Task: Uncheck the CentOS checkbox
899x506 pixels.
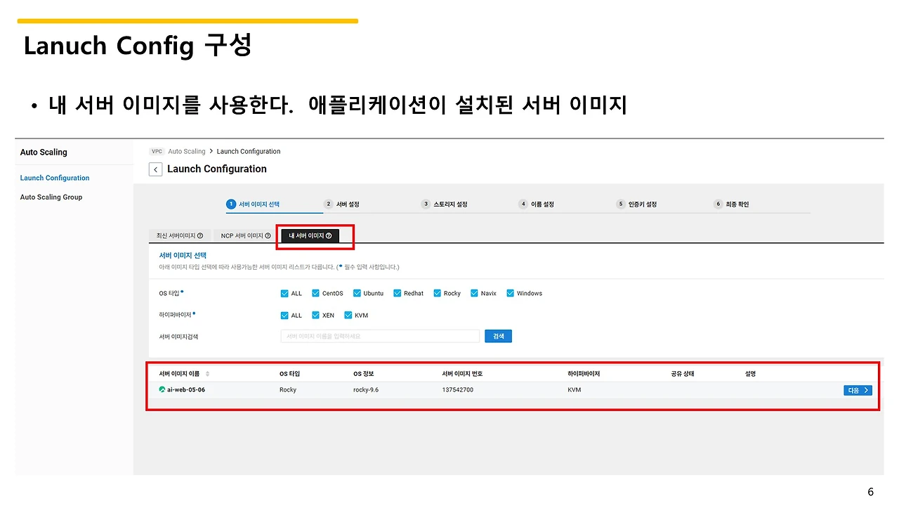Action: click(316, 293)
